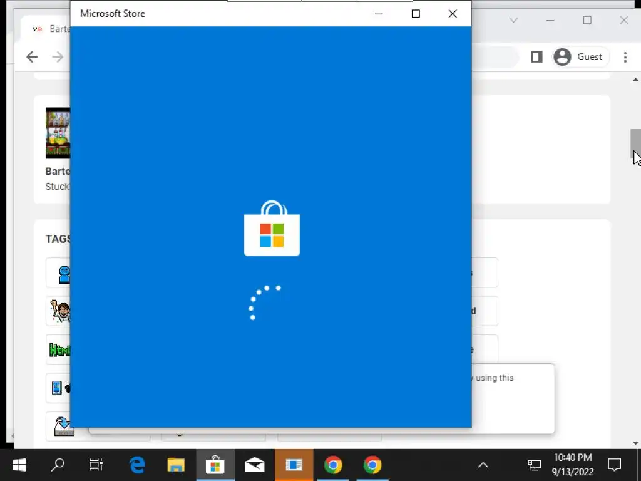The image size is (641, 481).
Task: Close the Microsoft Store window
Action: (x=453, y=14)
